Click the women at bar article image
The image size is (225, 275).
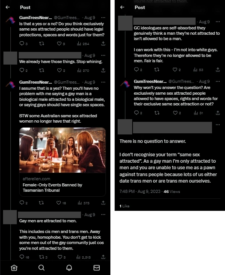tap(62, 150)
